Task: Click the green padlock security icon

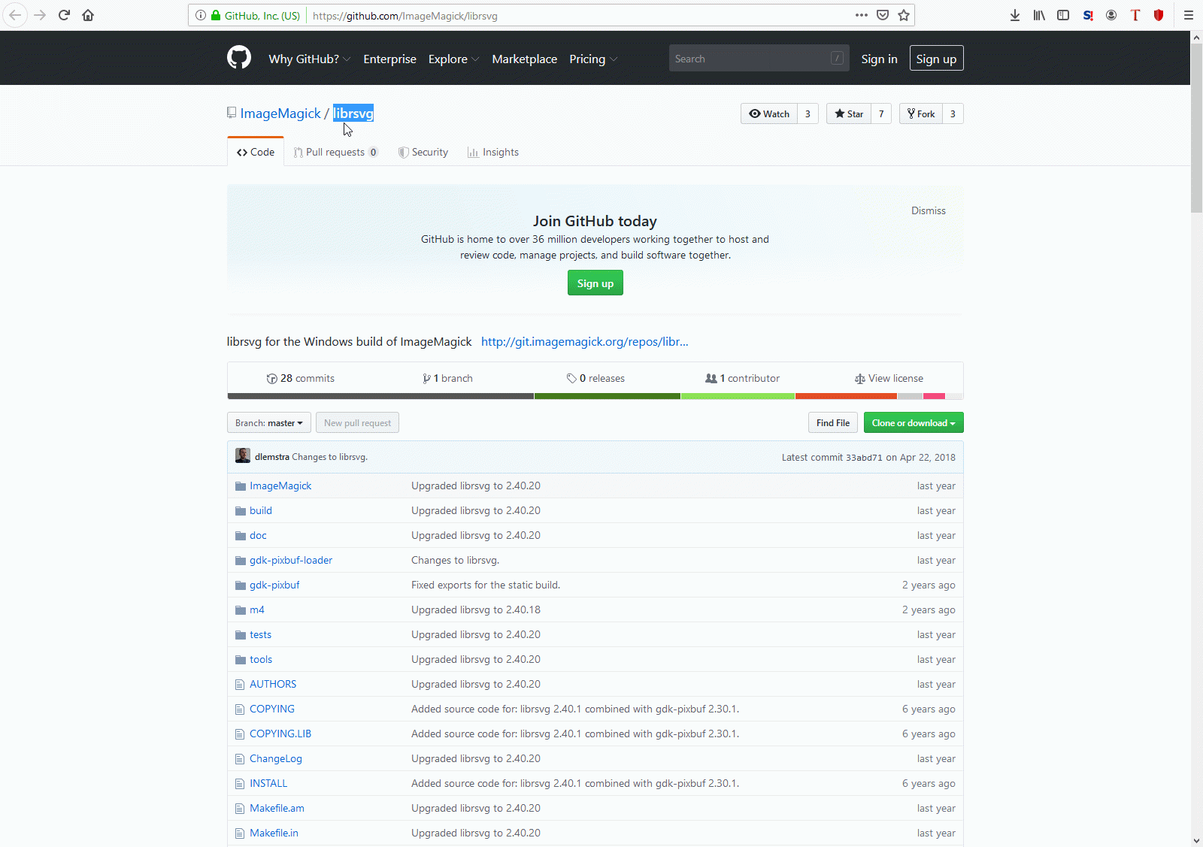Action: click(x=216, y=15)
